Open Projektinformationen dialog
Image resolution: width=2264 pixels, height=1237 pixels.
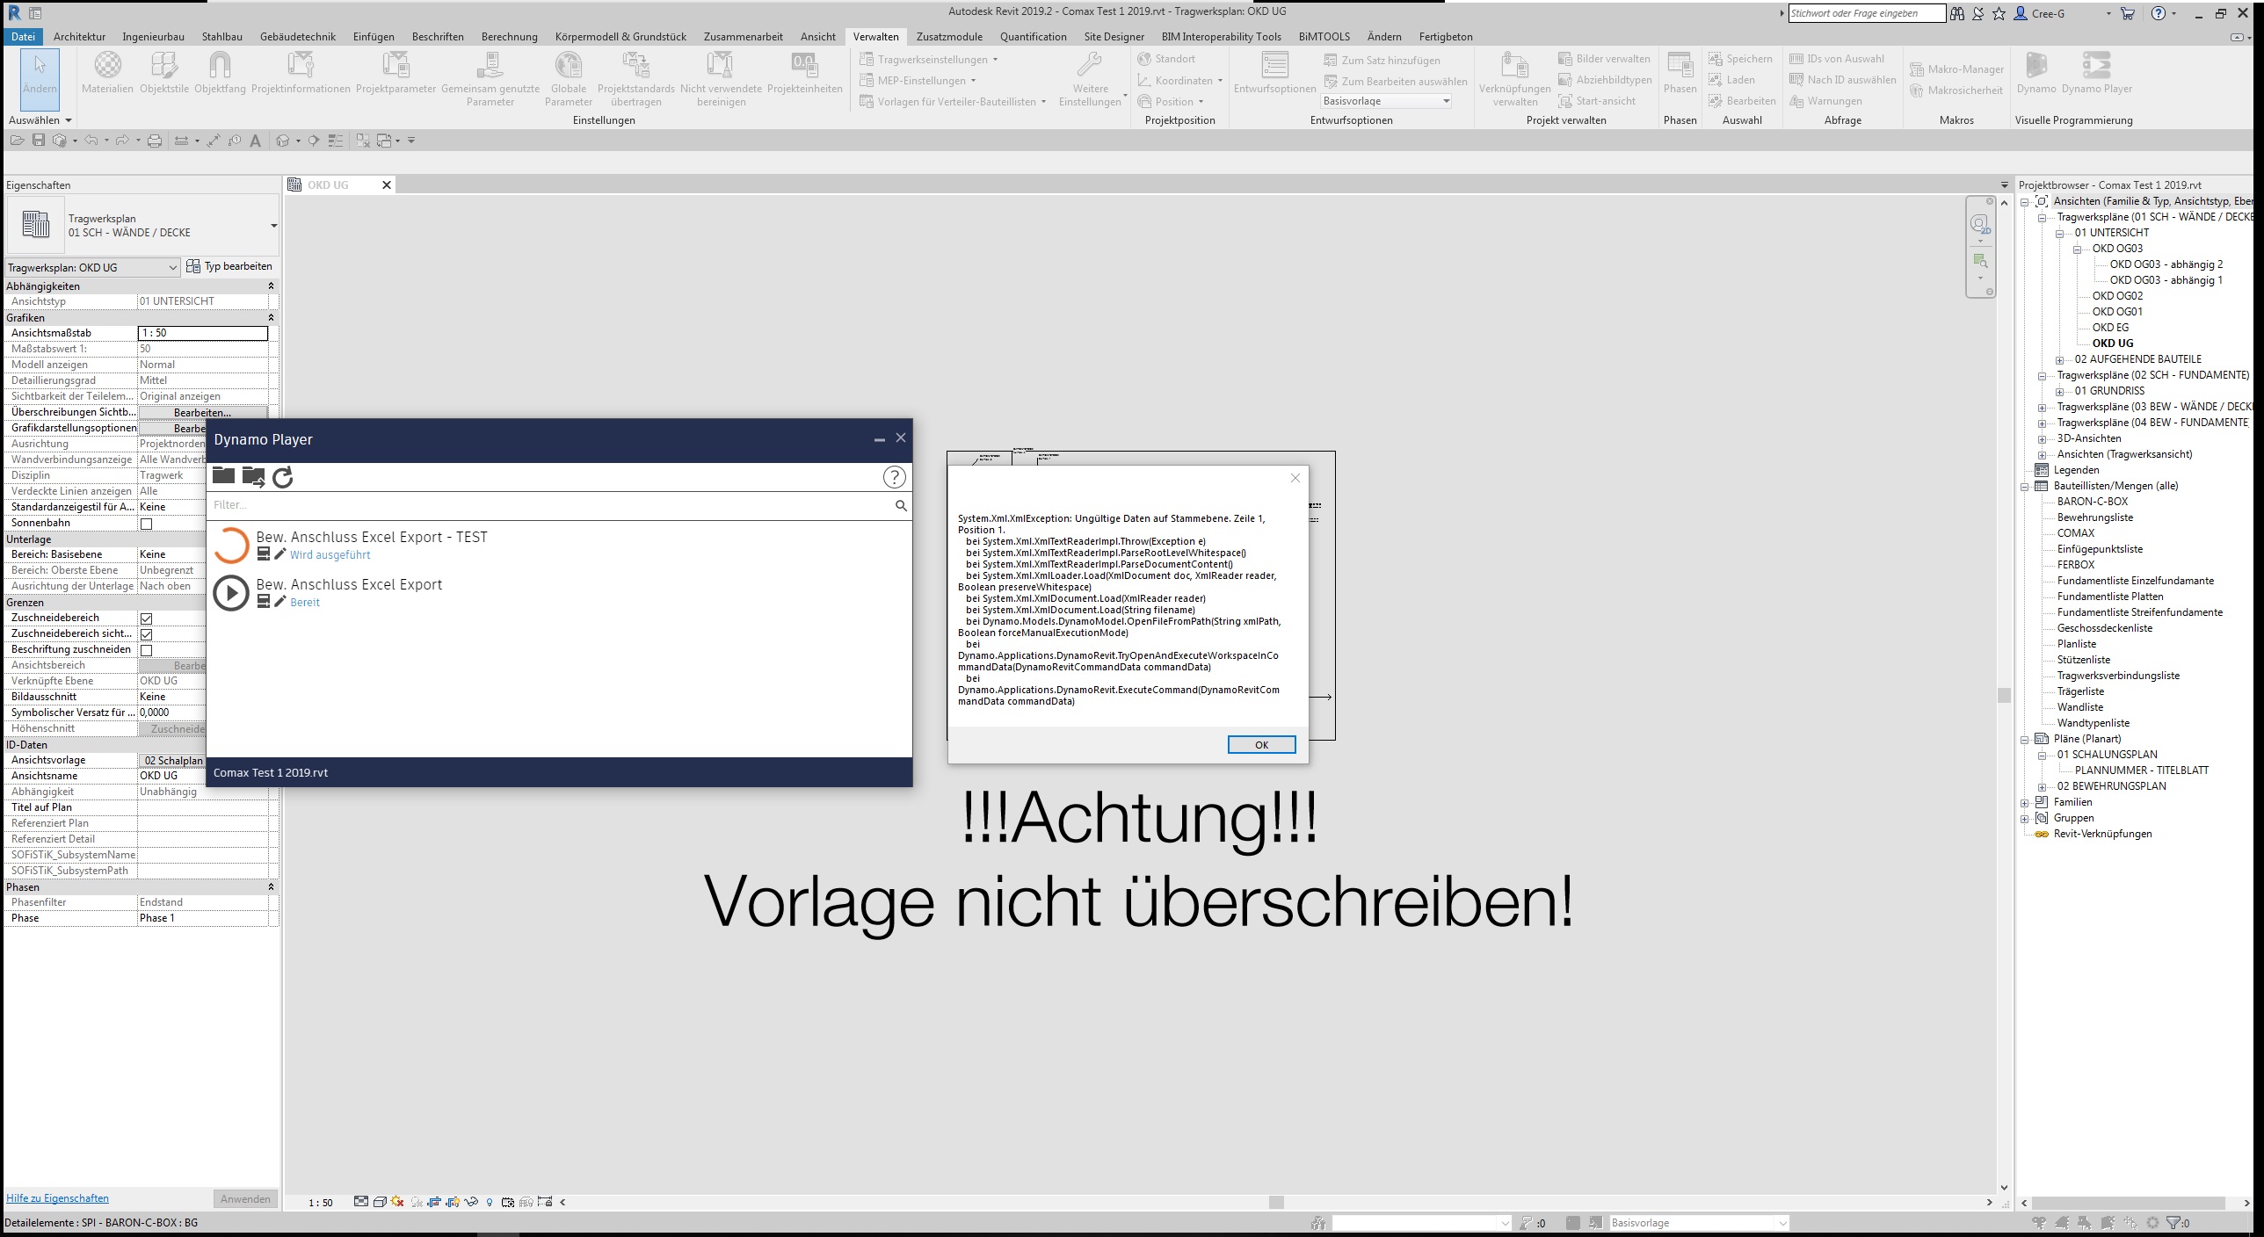tap(301, 72)
